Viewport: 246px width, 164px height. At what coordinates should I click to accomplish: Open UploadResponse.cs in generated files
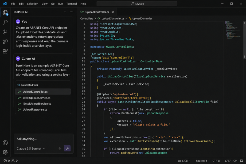(x=43, y=110)
